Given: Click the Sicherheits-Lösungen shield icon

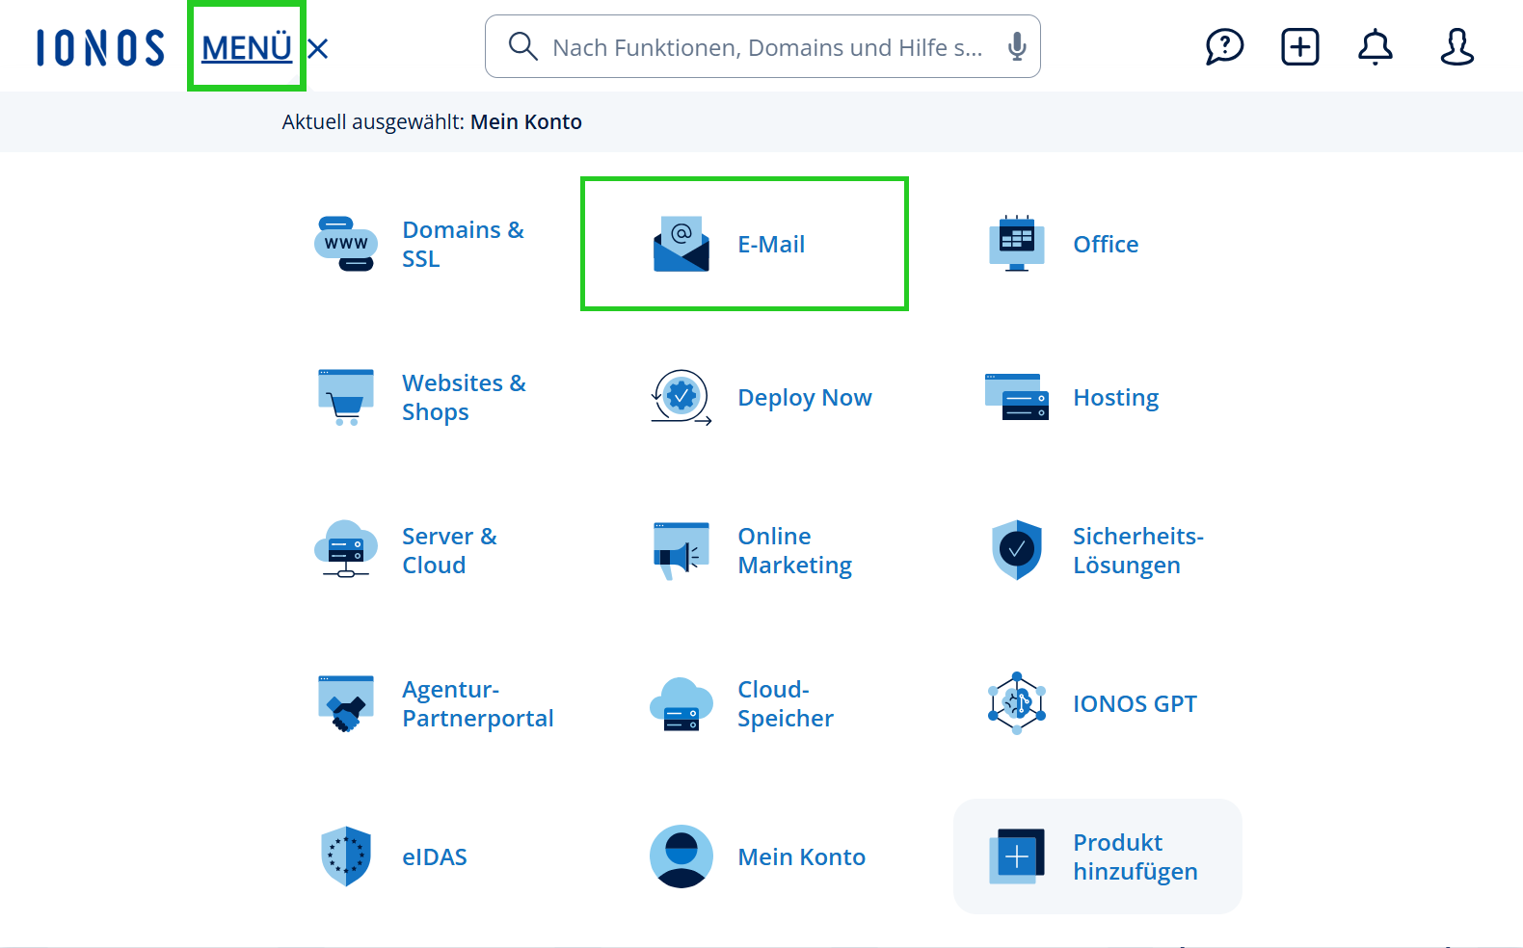Looking at the screenshot, I should (1016, 550).
